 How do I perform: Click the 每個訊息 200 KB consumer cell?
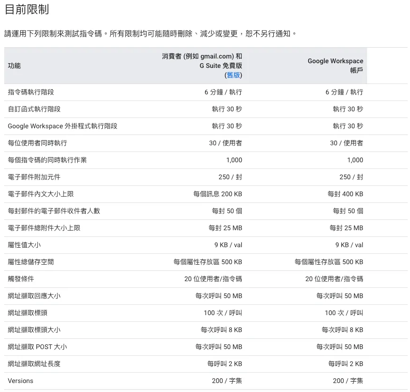click(217, 194)
